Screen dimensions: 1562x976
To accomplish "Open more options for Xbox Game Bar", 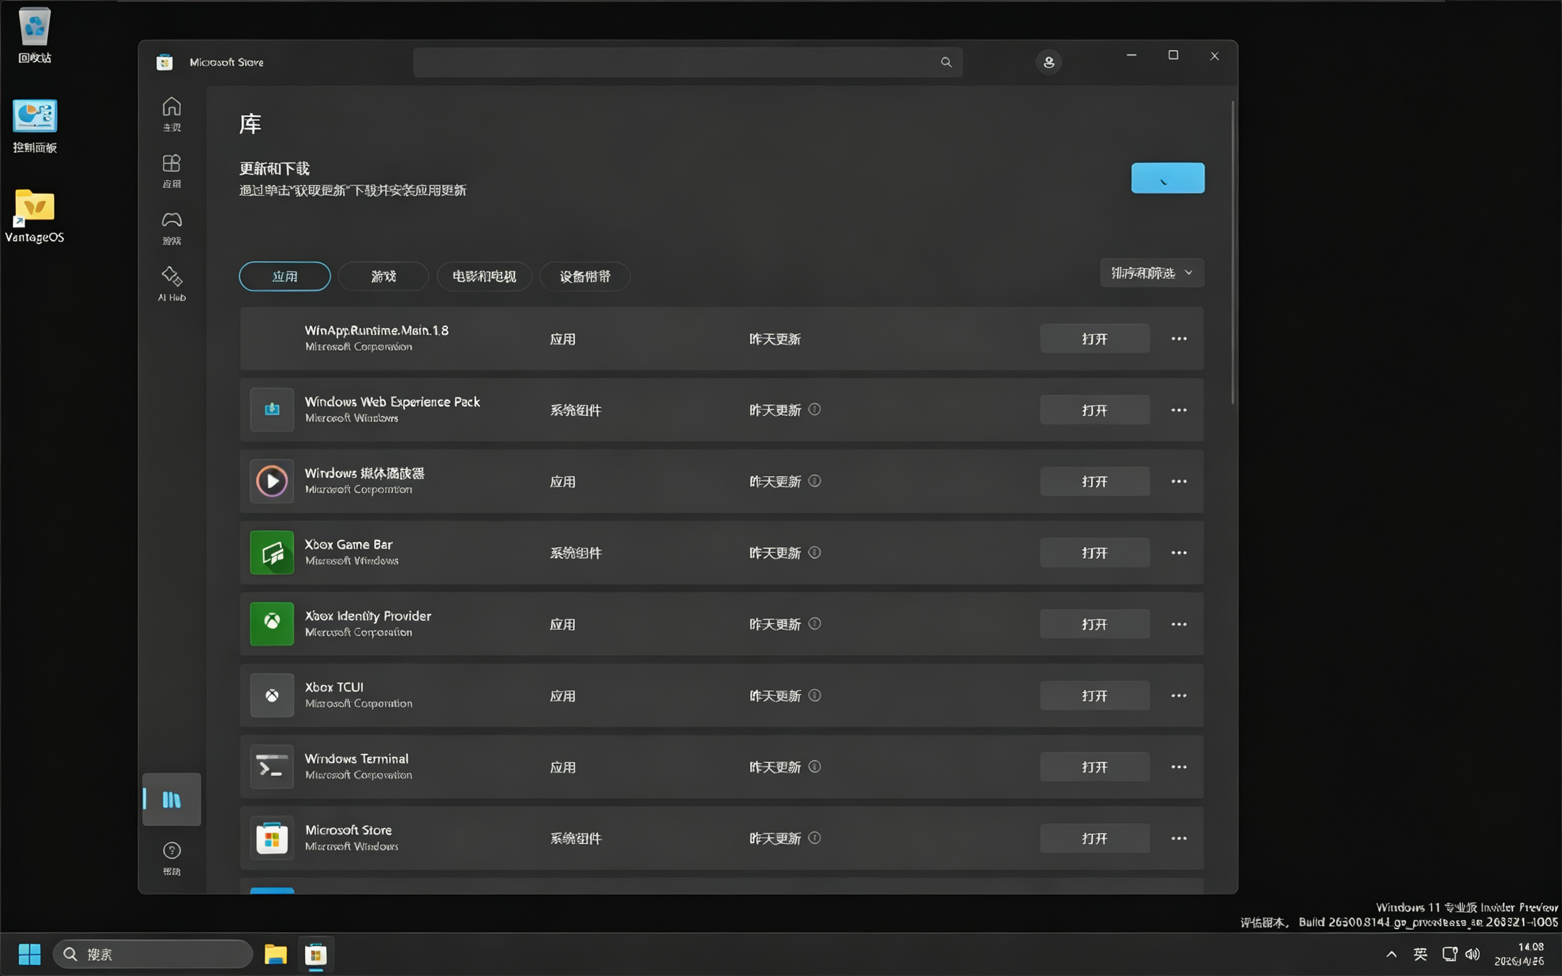I will 1179,553.
